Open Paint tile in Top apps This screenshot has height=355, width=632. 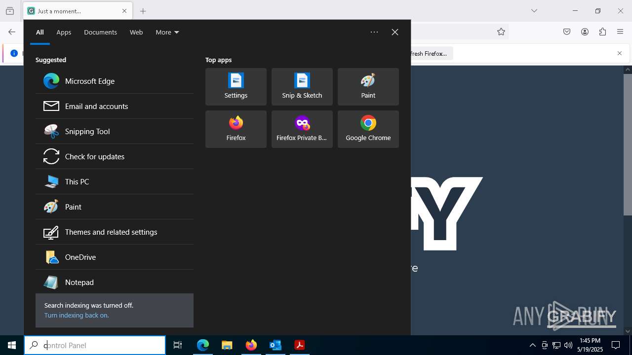click(x=368, y=87)
